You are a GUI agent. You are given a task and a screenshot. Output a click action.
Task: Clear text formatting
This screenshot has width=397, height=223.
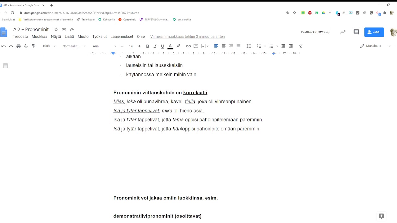[301, 46]
